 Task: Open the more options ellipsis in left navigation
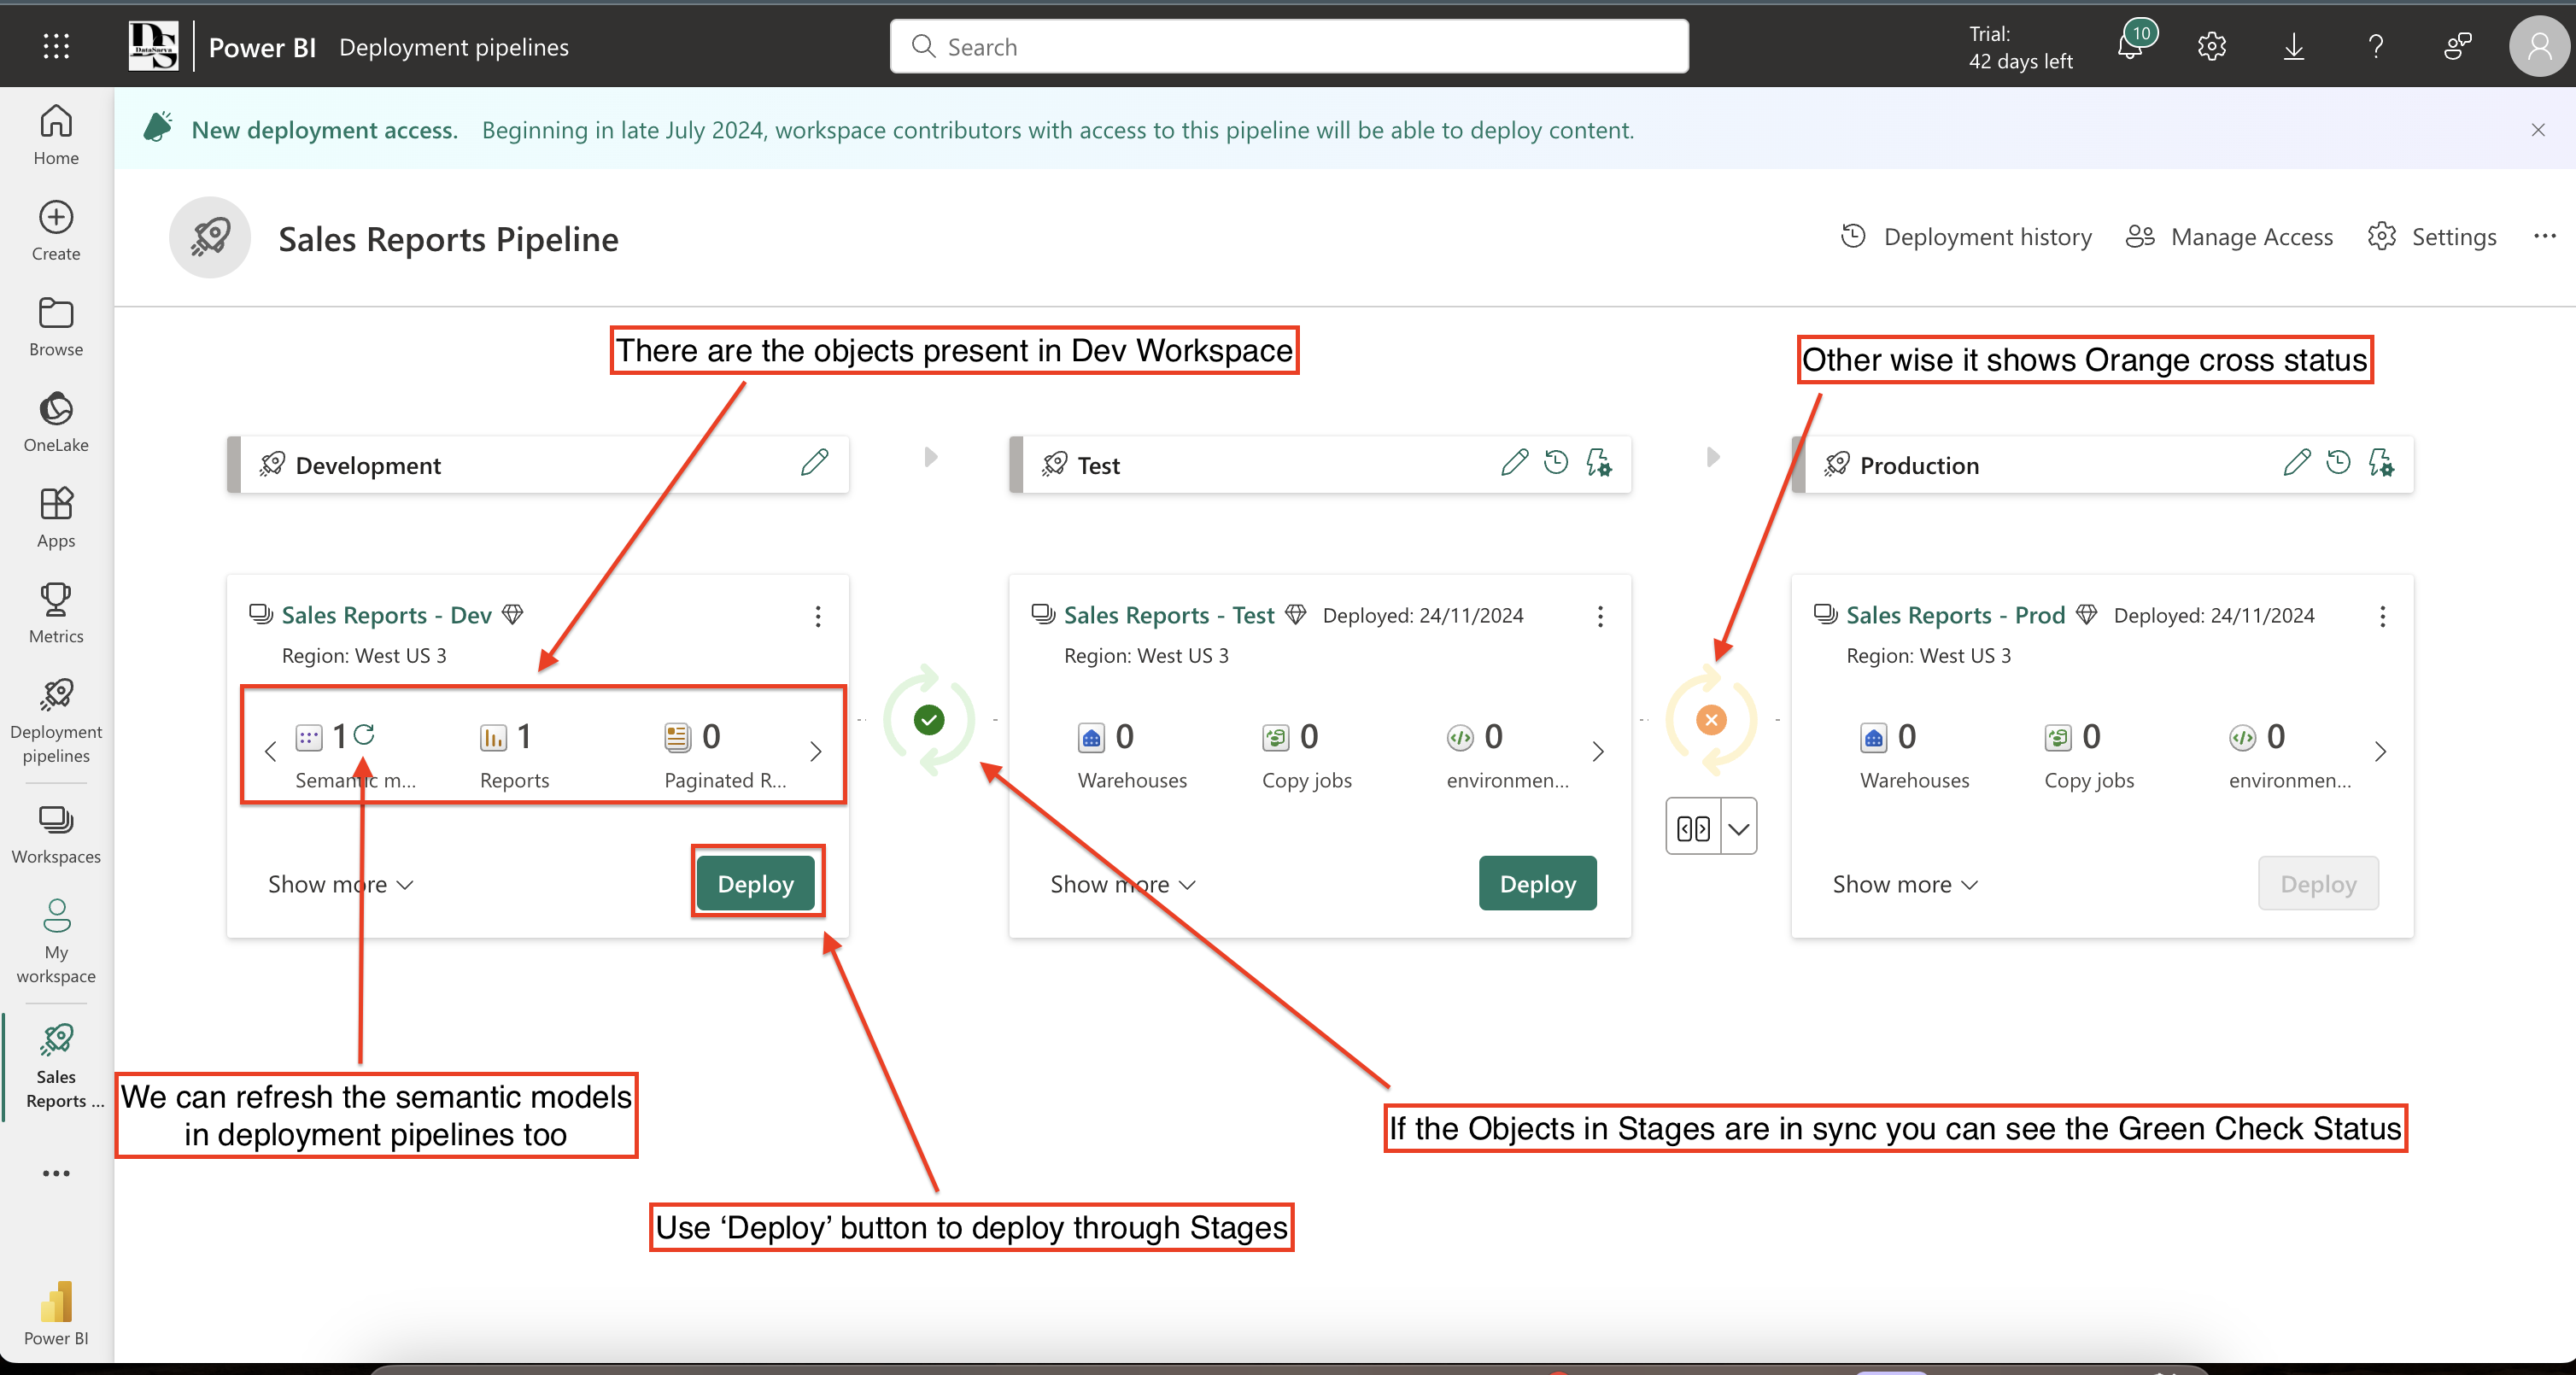pos(56,1173)
